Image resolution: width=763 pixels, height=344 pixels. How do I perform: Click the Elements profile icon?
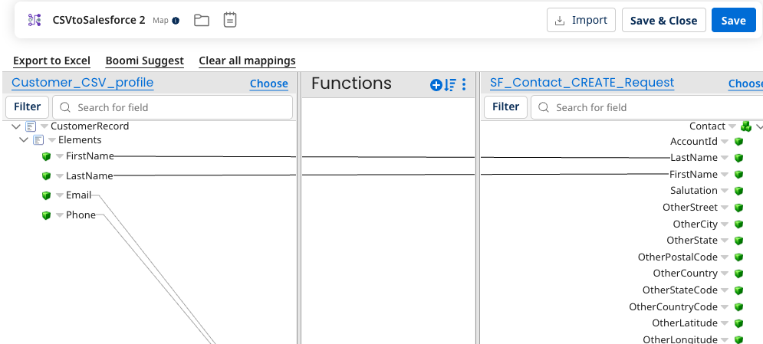(38, 140)
